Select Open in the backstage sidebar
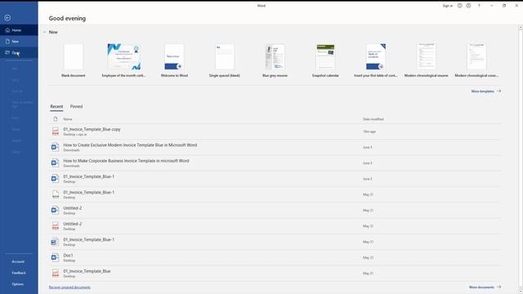 click(19, 52)
